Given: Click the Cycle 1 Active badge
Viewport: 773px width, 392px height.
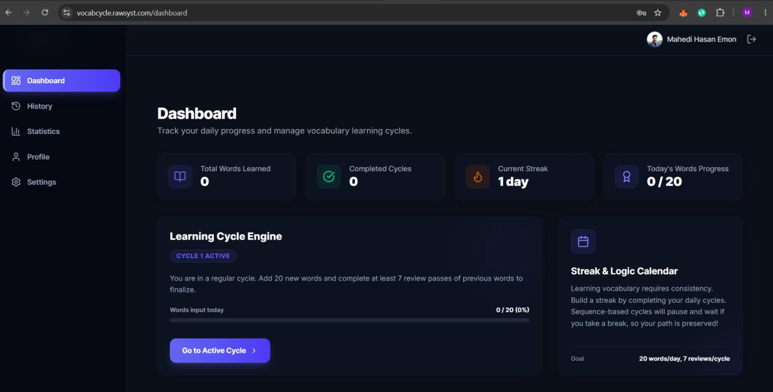Looking at the screenshot, I should tap(203, 256).
